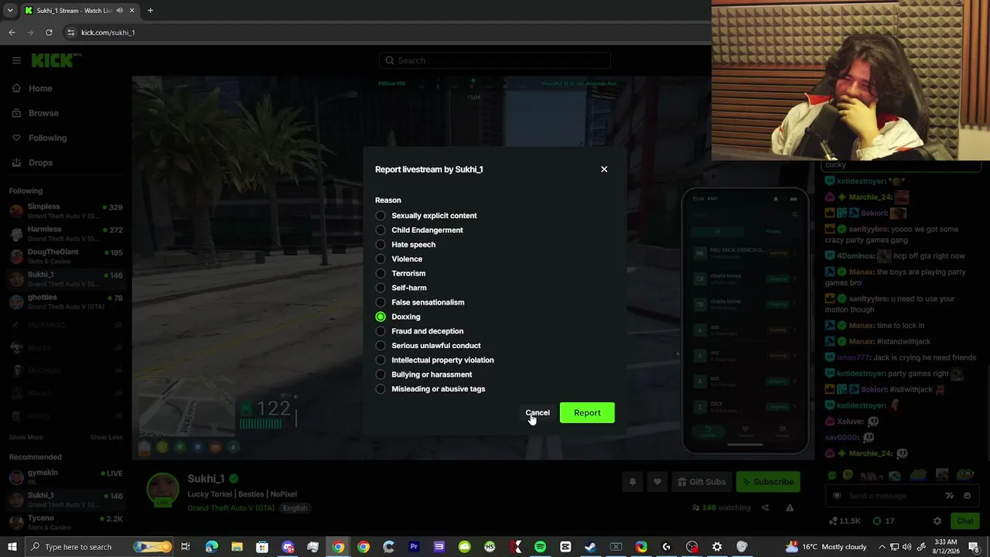Viewport: 990px width, 557px height.
Task: Mute the Sukhi_1 Stream tab audio
Action: [119, 11]
